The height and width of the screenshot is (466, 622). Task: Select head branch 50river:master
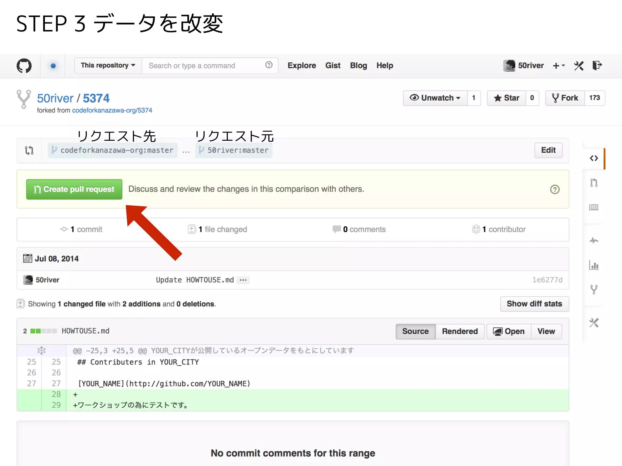click(234, 150)
